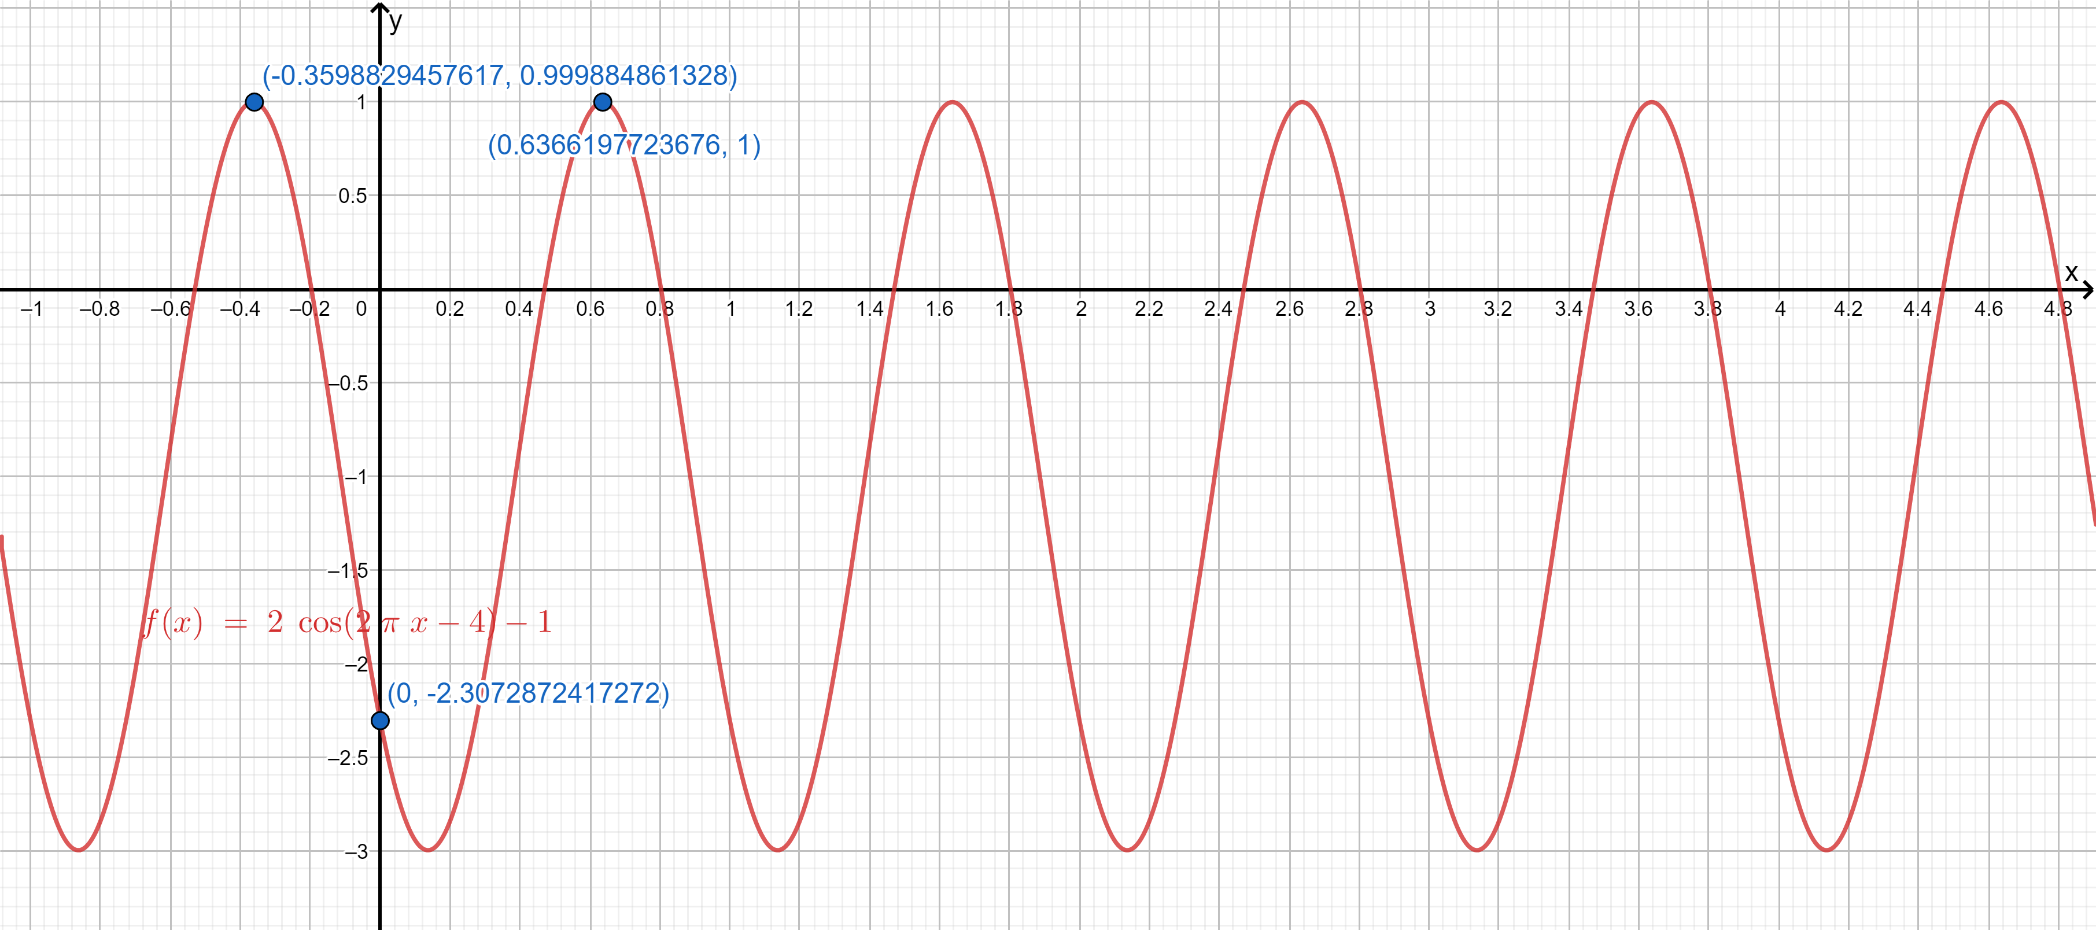Click the curve's peak near x=3.6
Viewport: 2096px width, 930px height.
point(1652,102)
